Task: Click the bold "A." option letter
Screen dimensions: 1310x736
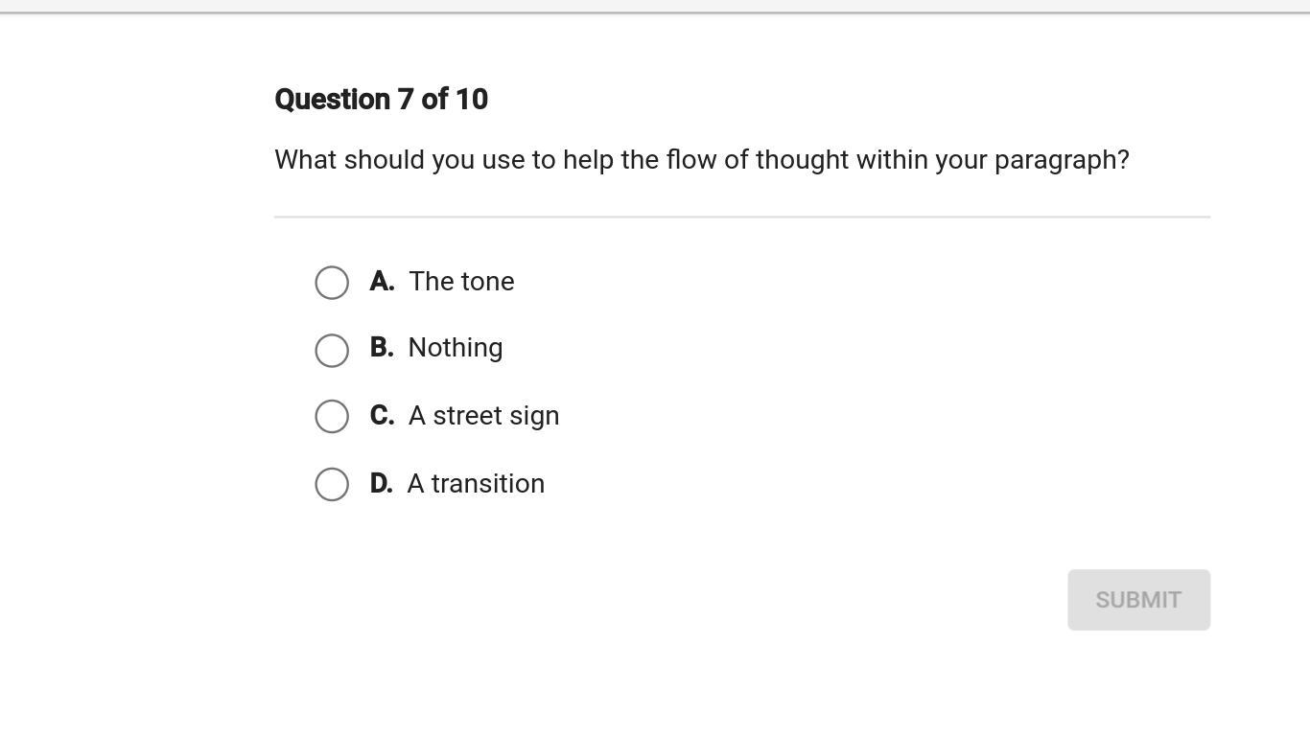Action: click(382, 282)
